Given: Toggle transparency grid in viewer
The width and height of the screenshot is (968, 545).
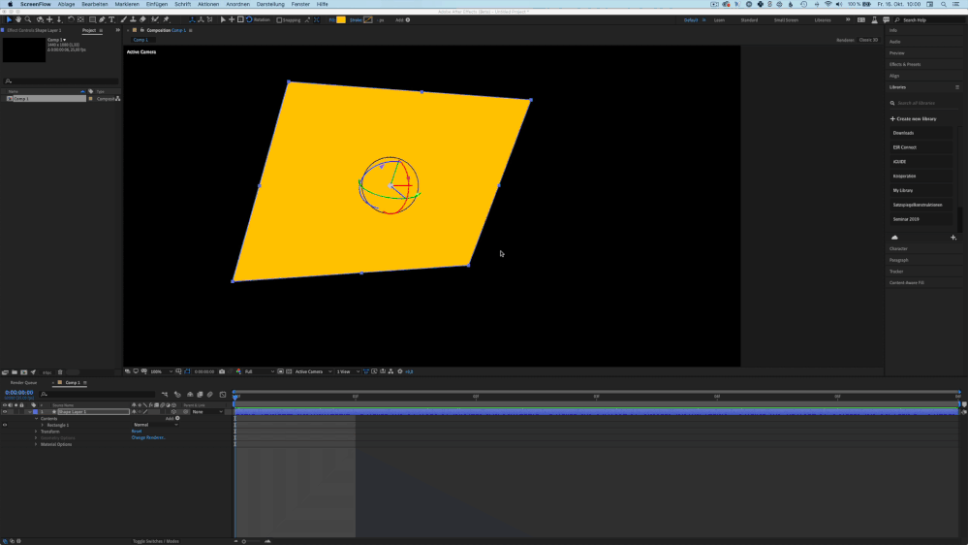Looking at the screenshot, I should click(x=289, y=371).
